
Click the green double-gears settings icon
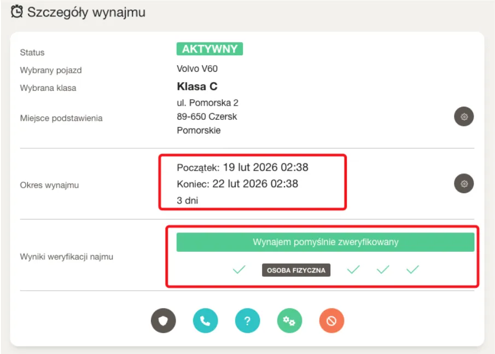pos(289,321)
